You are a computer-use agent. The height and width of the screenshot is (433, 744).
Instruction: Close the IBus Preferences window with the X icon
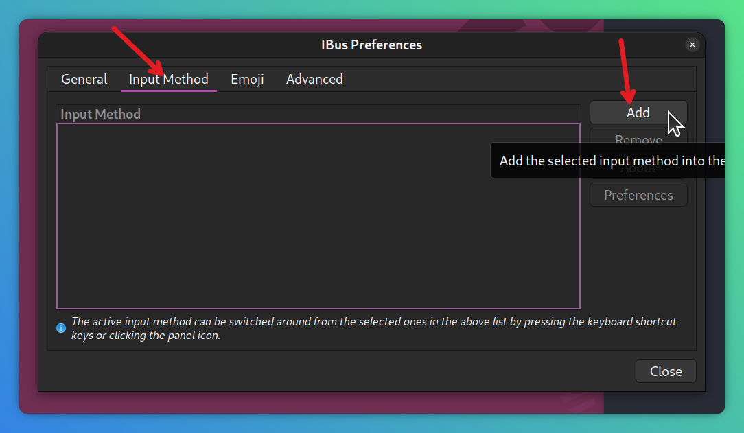pos(693,45)
